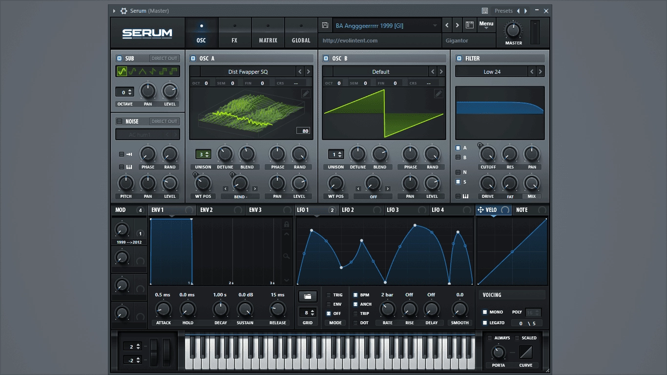Switch to the MATRIX tab
This screenshot has width=667, height=375.
click(x=268, y=32)
